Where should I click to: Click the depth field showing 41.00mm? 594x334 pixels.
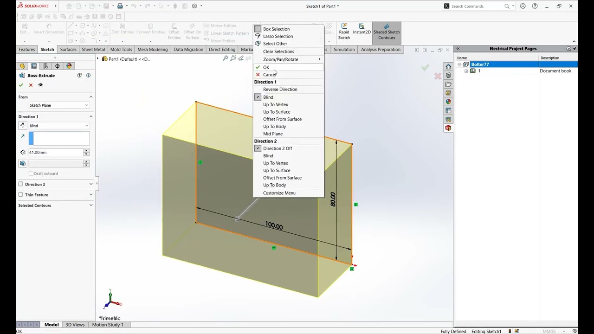[56, 152]
